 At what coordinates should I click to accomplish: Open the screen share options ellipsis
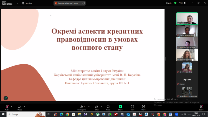click(83, 3)
